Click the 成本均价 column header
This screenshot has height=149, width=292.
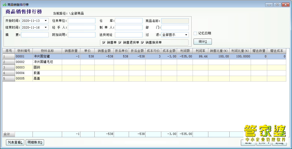(153, 51)
